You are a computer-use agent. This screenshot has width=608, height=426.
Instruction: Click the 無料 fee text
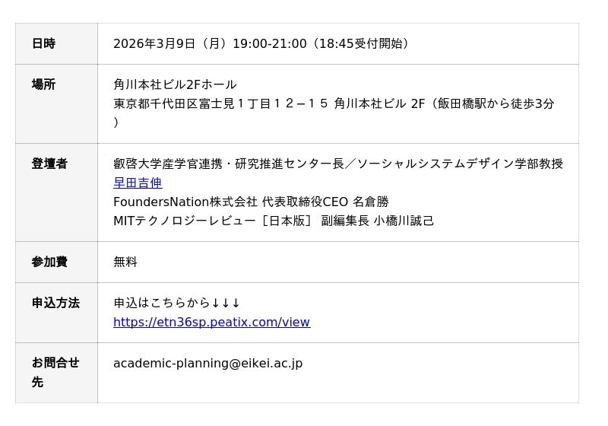(125, 262)
